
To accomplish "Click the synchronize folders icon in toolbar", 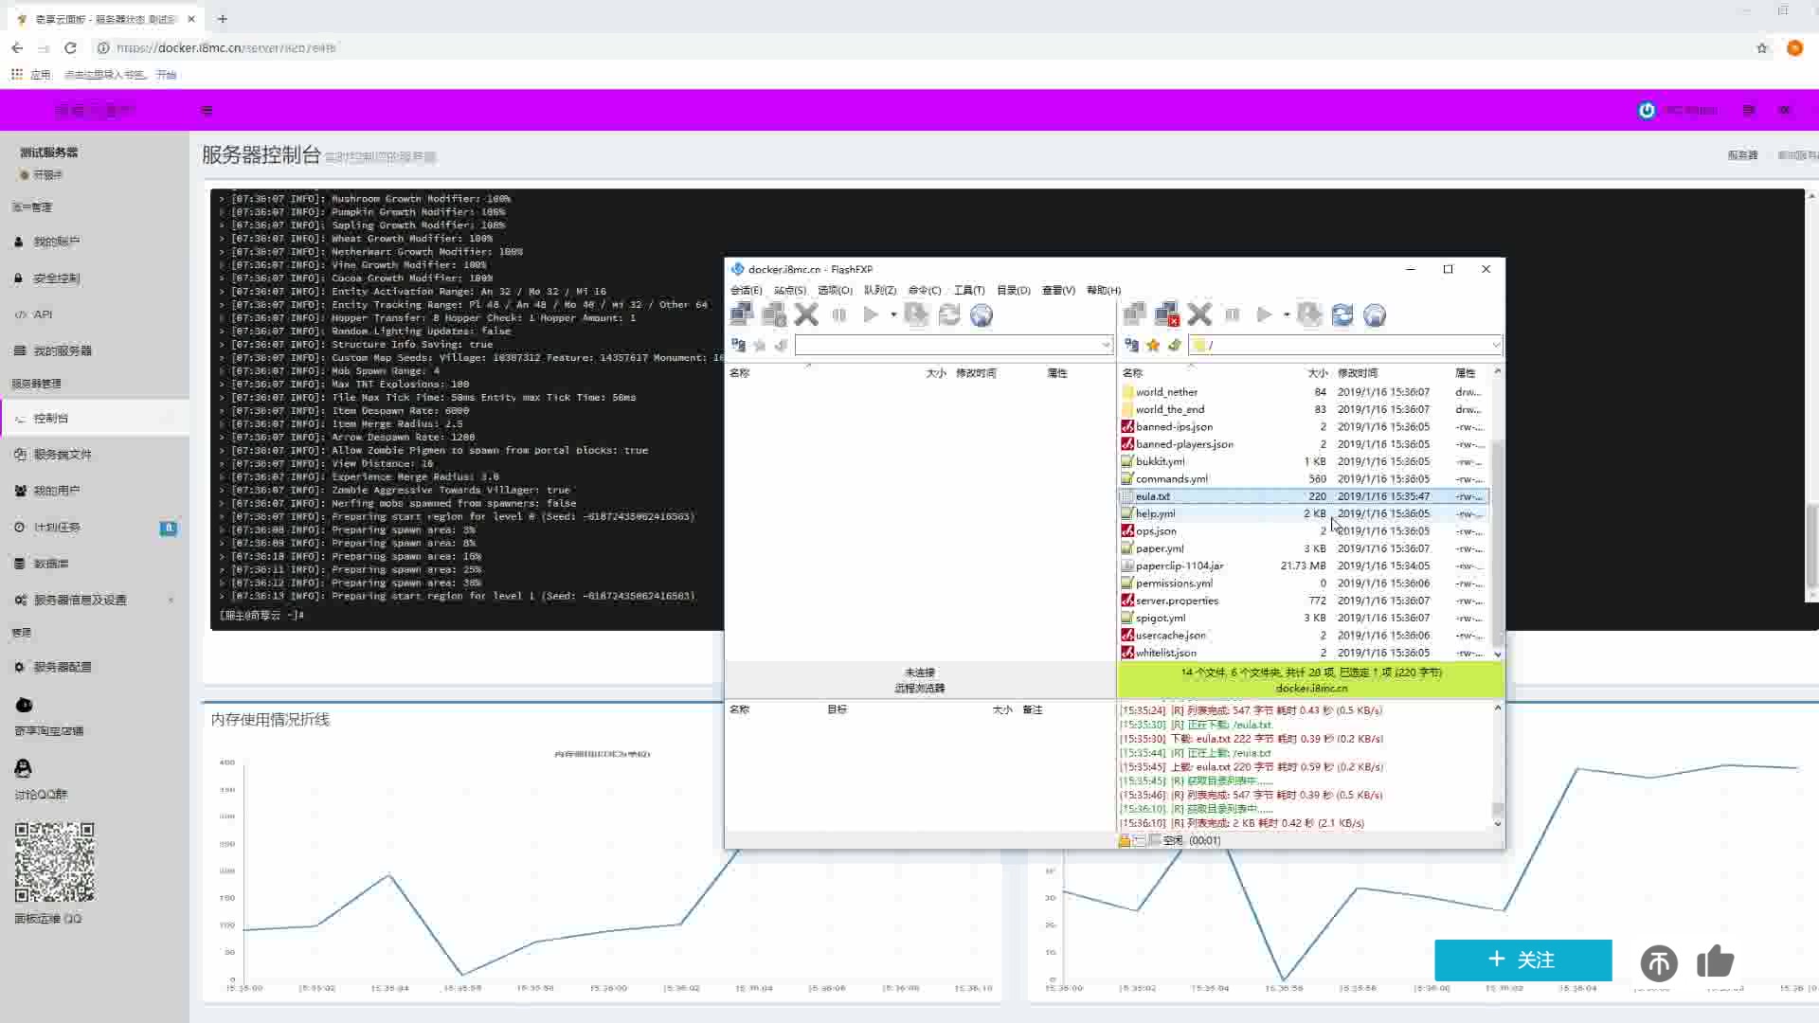I will (x=1341, y=314).
